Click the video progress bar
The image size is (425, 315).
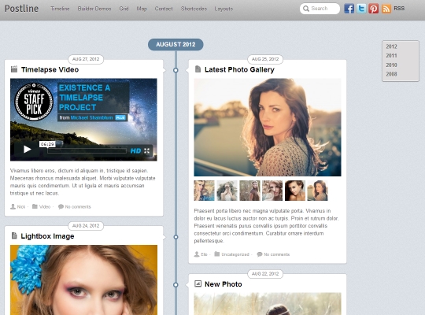pos(87,151)
